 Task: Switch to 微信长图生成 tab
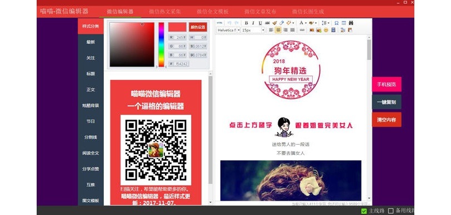pyautogui.click(x=308, y=12)
